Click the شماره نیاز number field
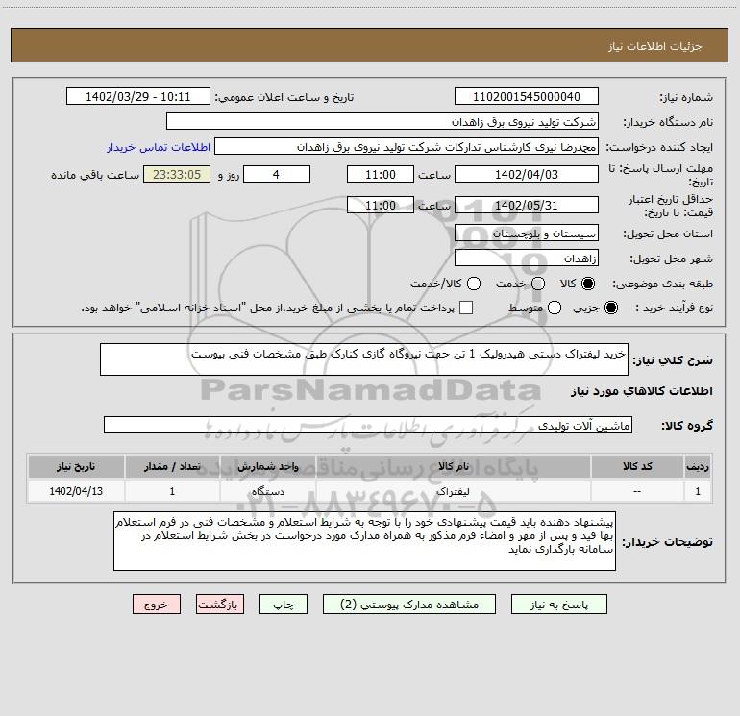 point(526,97)
